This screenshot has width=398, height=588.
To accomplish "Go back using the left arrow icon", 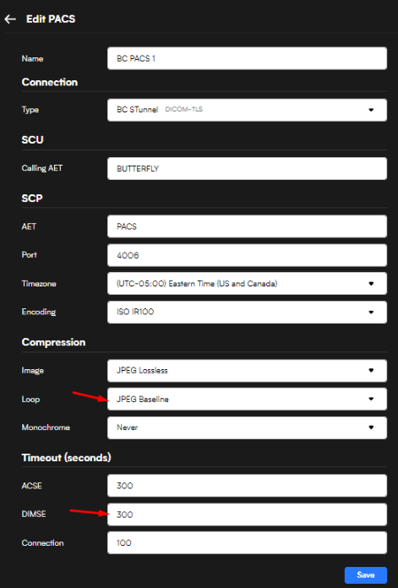I will [x=10, y=19].
